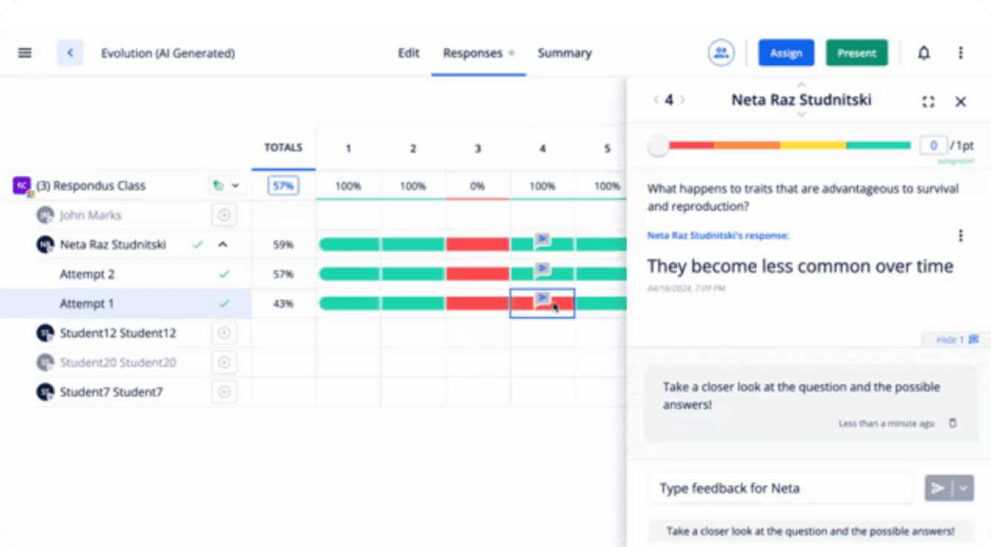991x547 pixels.
Task: Click Attempt 1 question 3 red cell
Action: pyautogui.click(x=478, y=304)
